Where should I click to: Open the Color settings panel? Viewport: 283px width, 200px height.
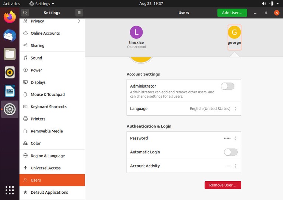tap(52, 143)
